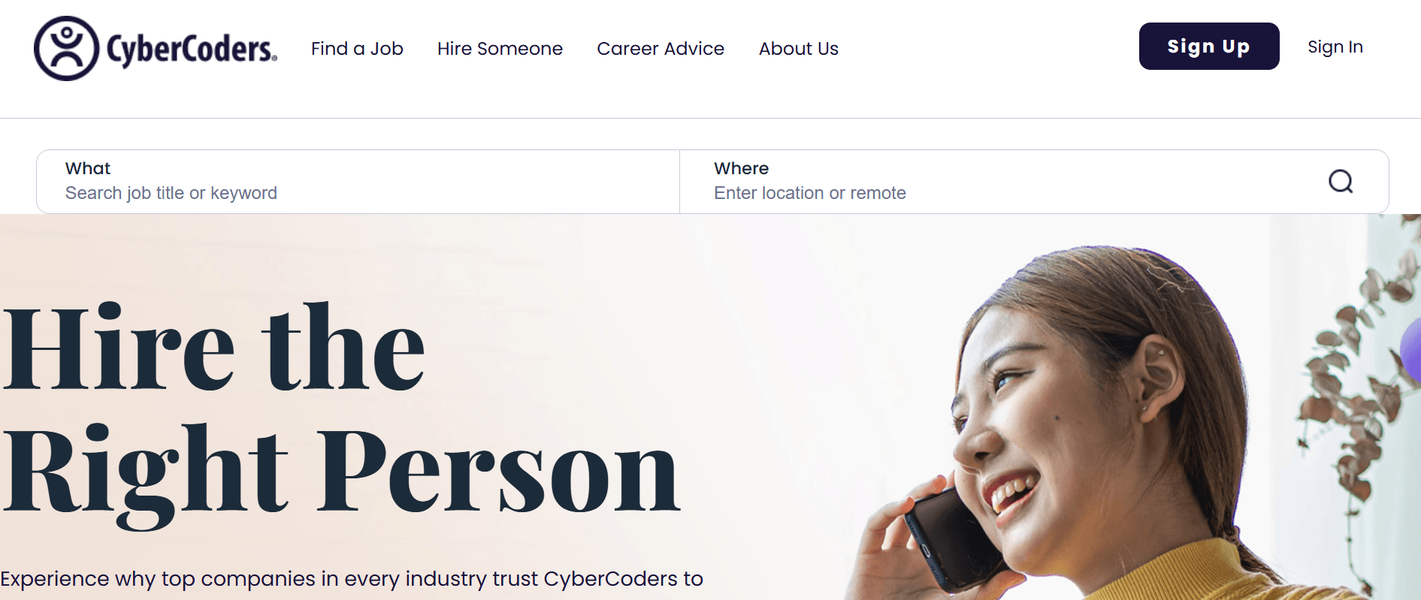Click the 'What' label in search bar

point(88,168)
